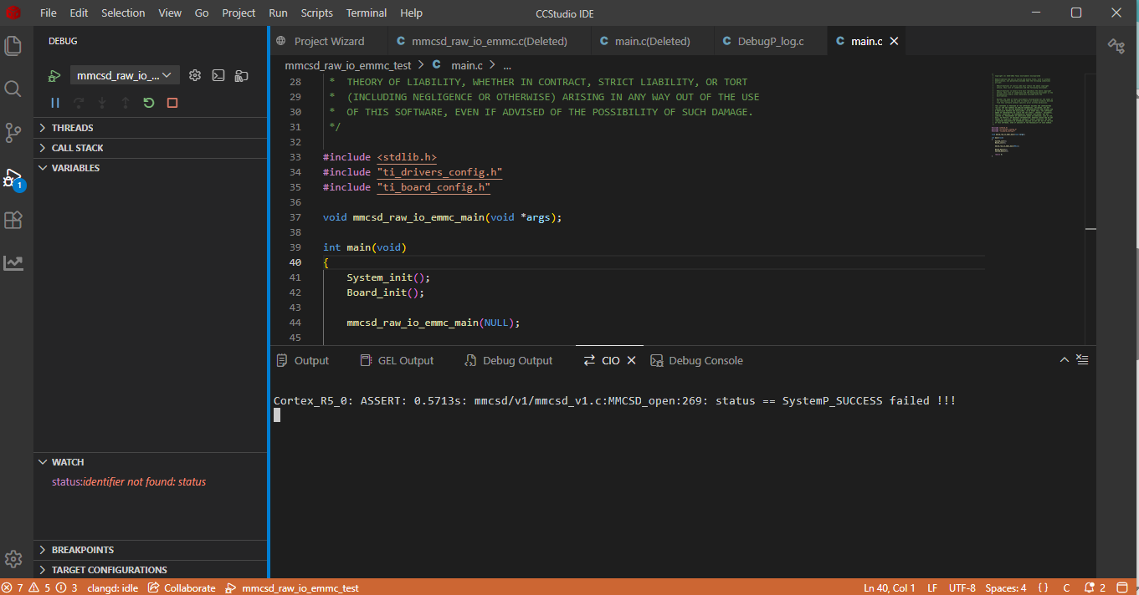The height and width of the screenshot is (595, 1139).
Task: Open the graph chart view icon
Action: point(13,263)
